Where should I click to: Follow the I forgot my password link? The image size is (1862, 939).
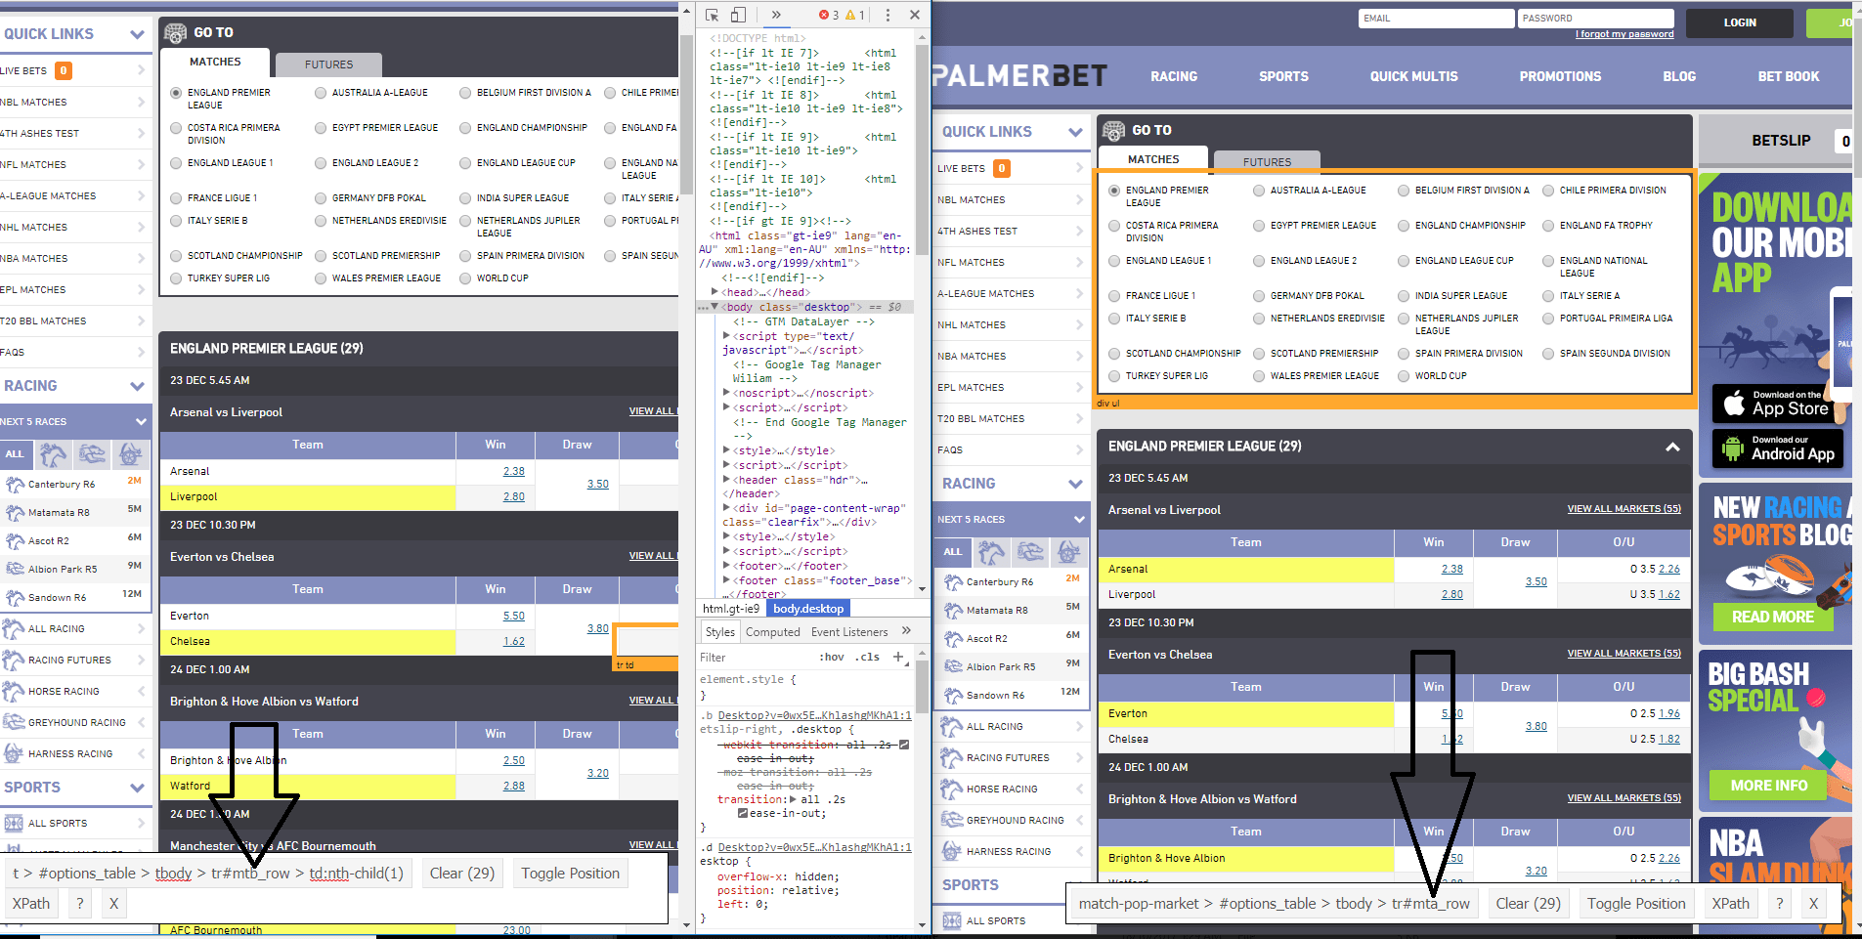click(1624, 34)
